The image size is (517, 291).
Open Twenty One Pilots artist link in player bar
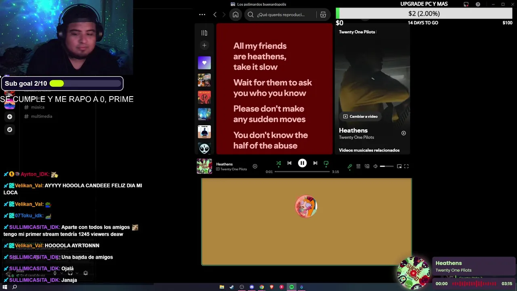(x=233, y=169)
